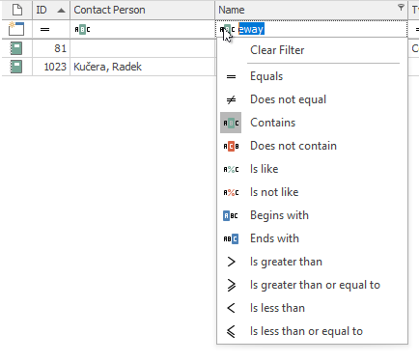Choose Ends with menu entry
The height and width of the screenshot is (362, 419).
click(x=274, y=238)
